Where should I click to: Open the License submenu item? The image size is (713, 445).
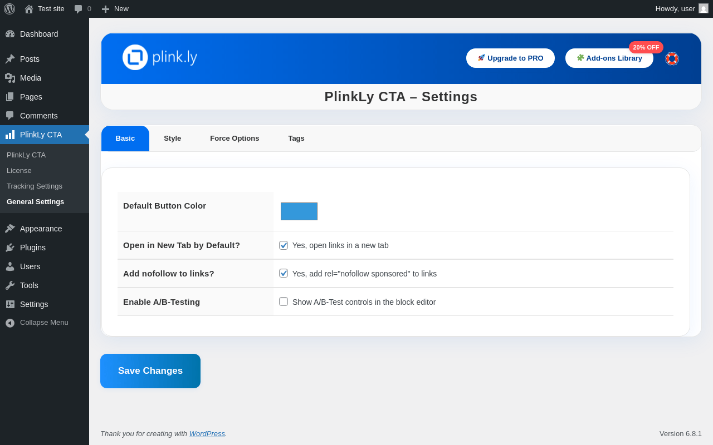pyautogui.click(x=45, y=170)
